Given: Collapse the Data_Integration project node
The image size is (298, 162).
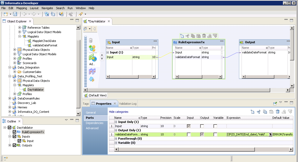Looking at the screenshot, I should pos(10,67).
